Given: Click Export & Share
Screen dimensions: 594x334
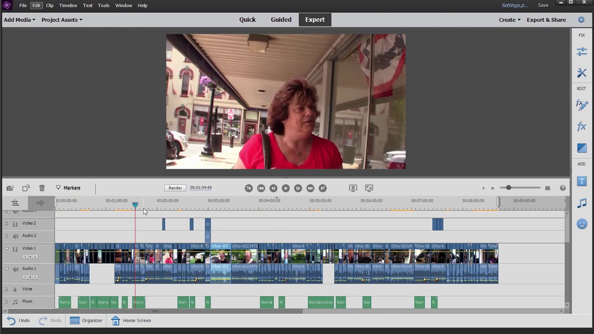Looking at the screenshot, I should (546, 20).
